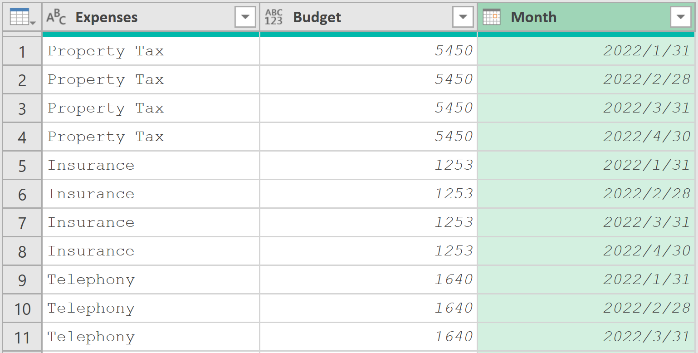
Task: Select row number 5
Action: click(22, 166)
